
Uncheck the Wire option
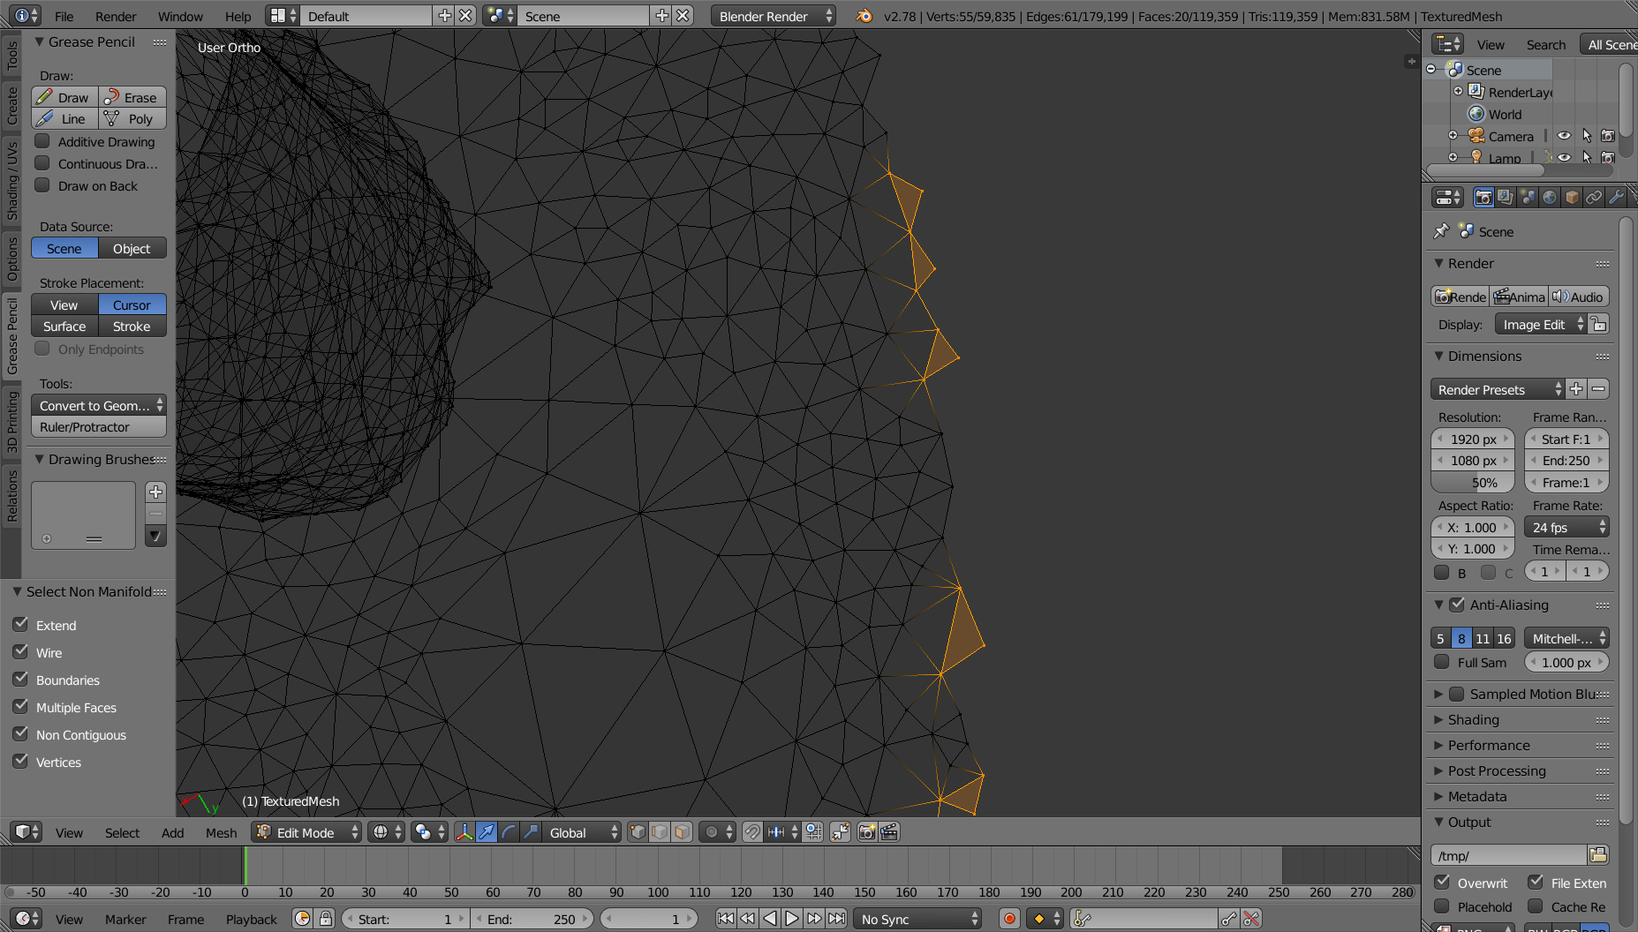(21, 652)
